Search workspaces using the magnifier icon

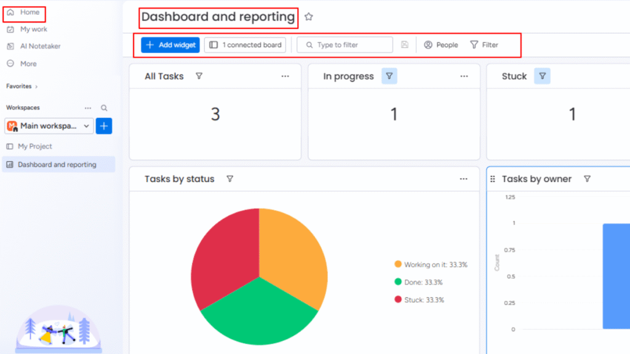click(x=104, y=108)
